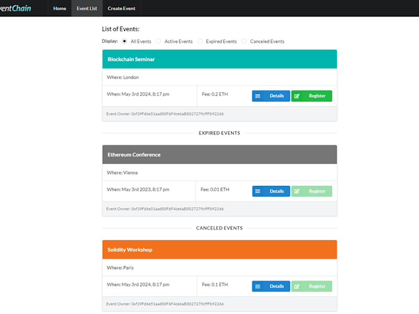Select the Active Events radio button

(159, 41)
